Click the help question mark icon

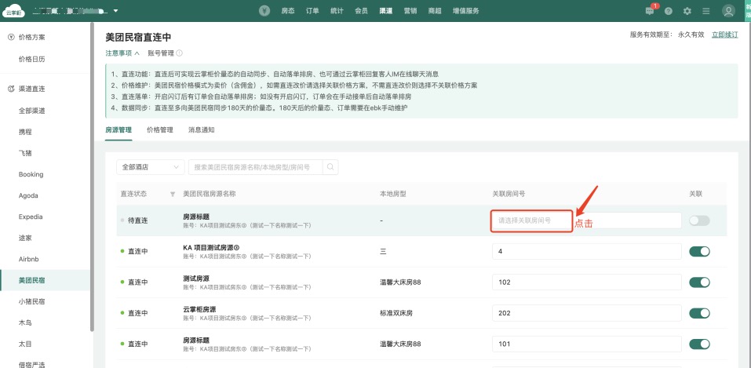point(669,11)
